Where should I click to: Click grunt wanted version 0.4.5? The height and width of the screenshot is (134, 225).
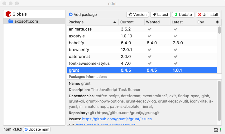152,70
